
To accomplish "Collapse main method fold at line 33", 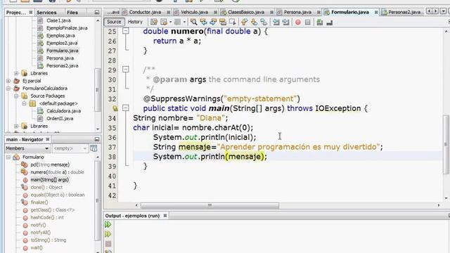I will click(126, 108).
